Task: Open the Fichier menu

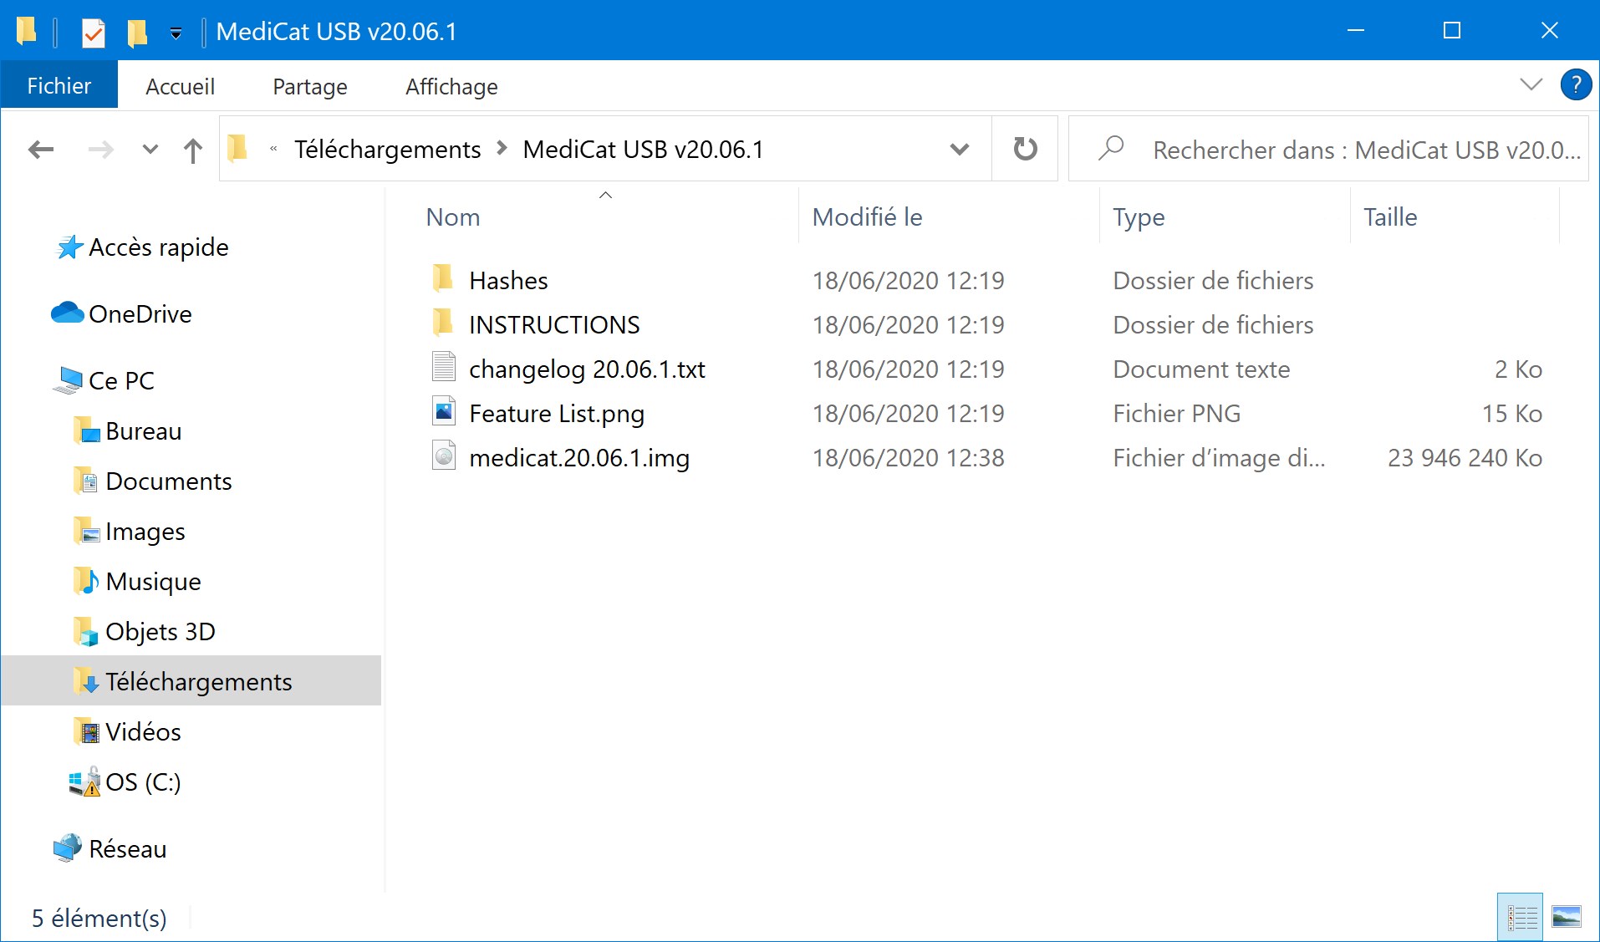Action: pyautogui.click(x=59, y=86)
